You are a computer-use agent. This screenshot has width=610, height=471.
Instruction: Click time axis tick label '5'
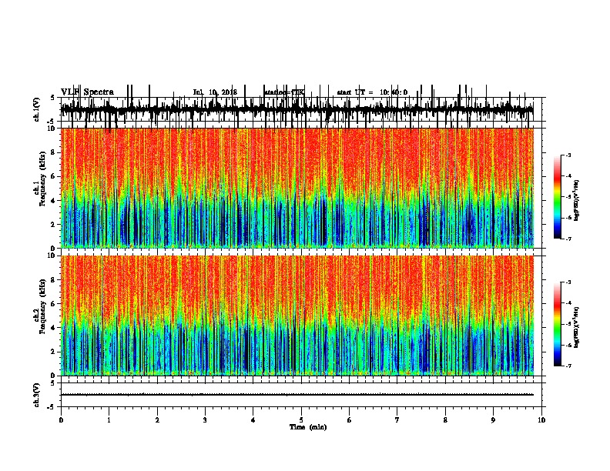(x=301, y=420)
